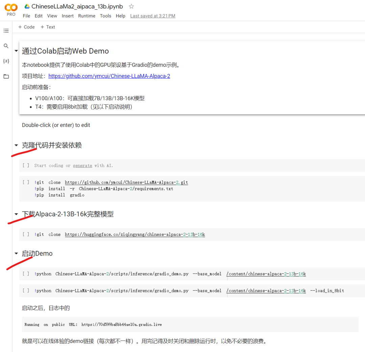The image size is (365, 352).
Task: Collapse the 下载Alpaca-2-13B-16k完整模型 section
Action: click(16, 214)
